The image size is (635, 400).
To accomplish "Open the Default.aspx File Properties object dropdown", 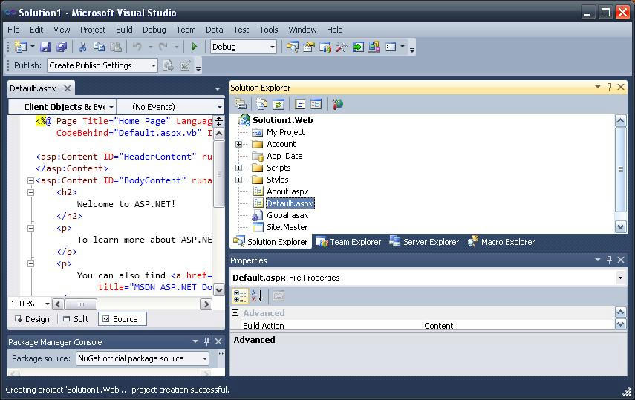I will pos(620,278).
